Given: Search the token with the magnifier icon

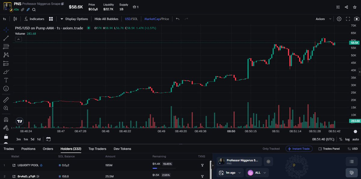Looking at the screenshot, I should click(x=34, y=10).
